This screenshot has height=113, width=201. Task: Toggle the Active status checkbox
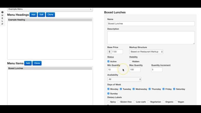[108, 62]
